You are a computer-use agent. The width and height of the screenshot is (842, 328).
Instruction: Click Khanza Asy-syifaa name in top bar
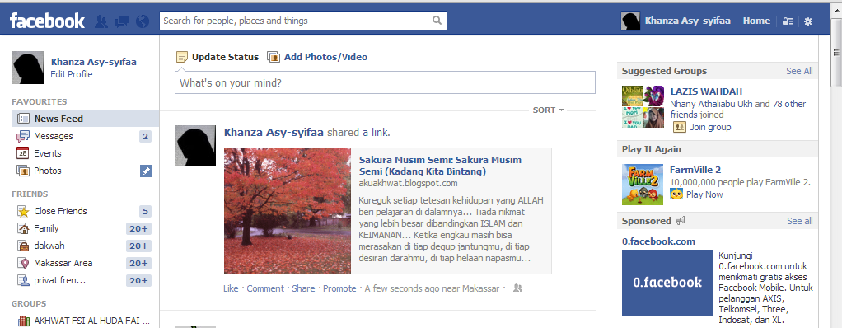(687, 21)
